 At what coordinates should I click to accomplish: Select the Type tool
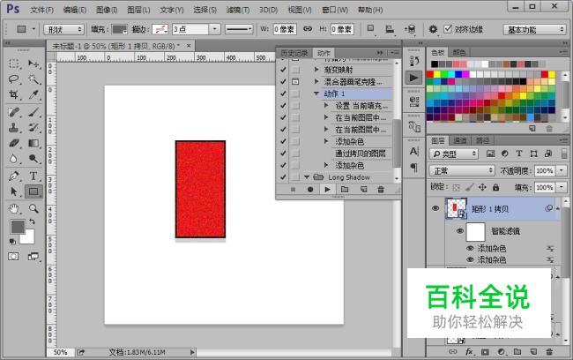point(34,176)
